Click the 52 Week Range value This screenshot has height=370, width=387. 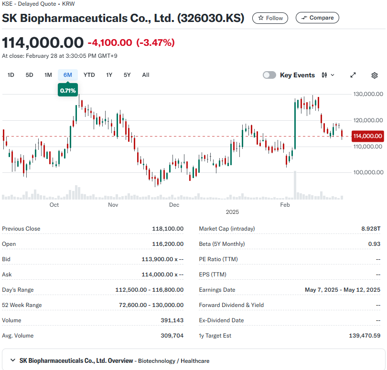151,305
